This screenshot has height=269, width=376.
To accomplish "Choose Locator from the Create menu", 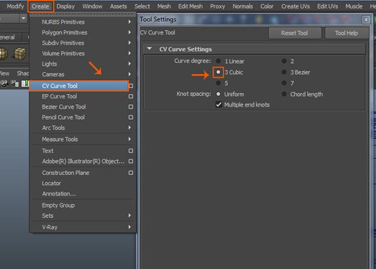I will [51, 183].
